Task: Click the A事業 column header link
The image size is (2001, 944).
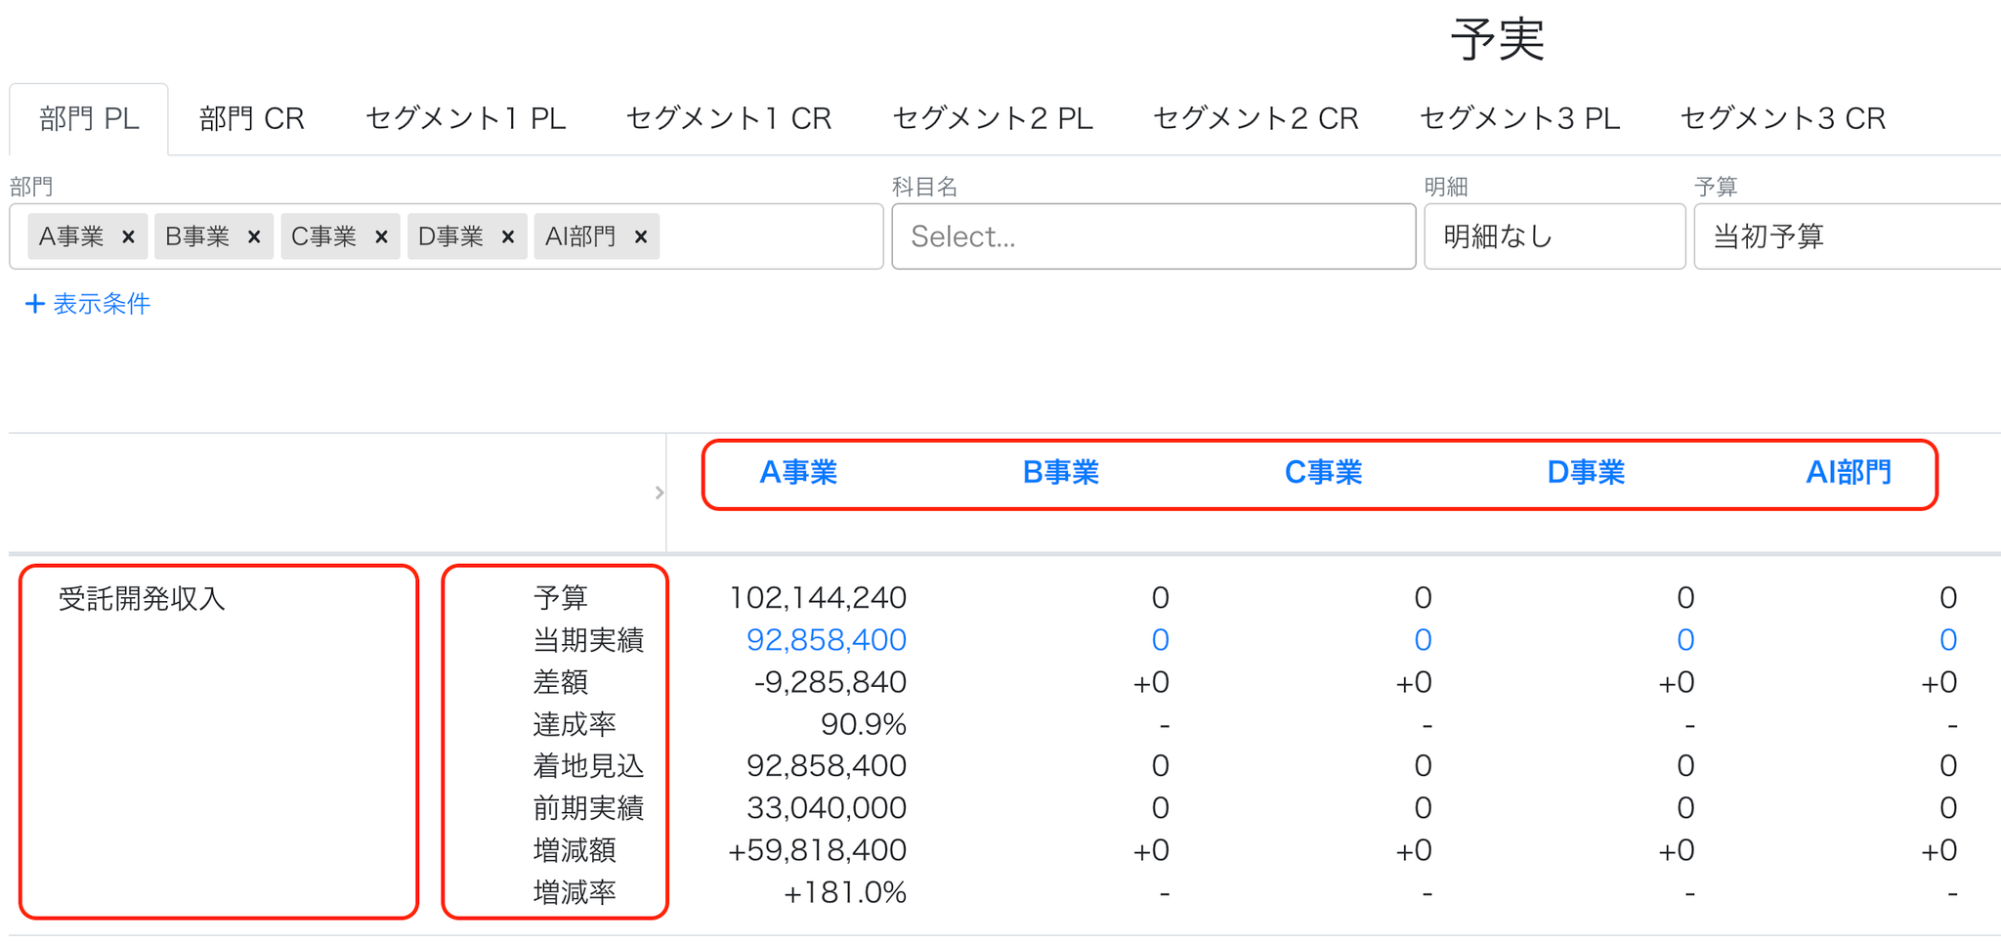Action: tap(798, 473)
